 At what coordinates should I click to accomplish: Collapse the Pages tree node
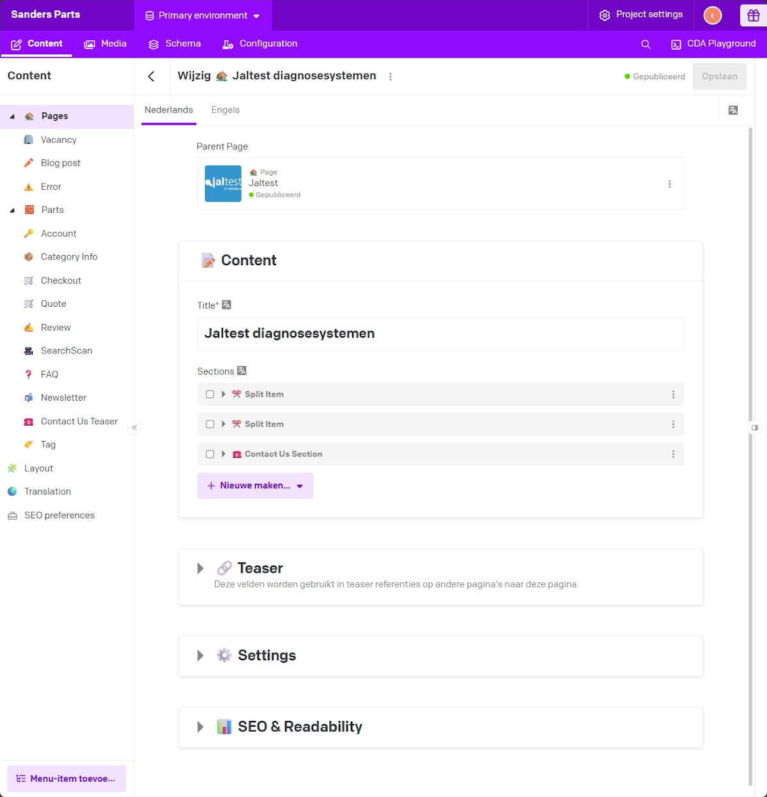click(12, 116)
